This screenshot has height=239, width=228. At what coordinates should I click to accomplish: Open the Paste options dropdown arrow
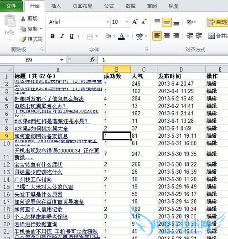(x=10, y=39)
